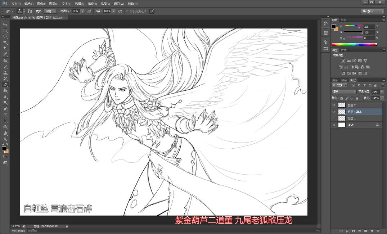Click the color spectrum ramp bar
The image size is (387, 234).
pyautogui.click(x=355, y=45)
